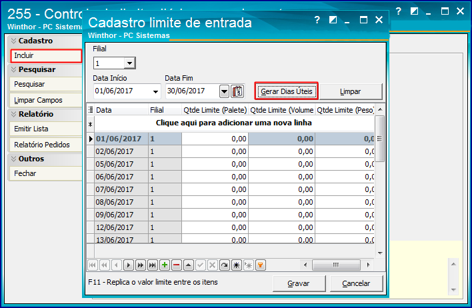Image resolution: width=472 pixels, height=308 pixels.
Task: Click grid vertical scrollbar down arrow
Action: pos(380,253)
